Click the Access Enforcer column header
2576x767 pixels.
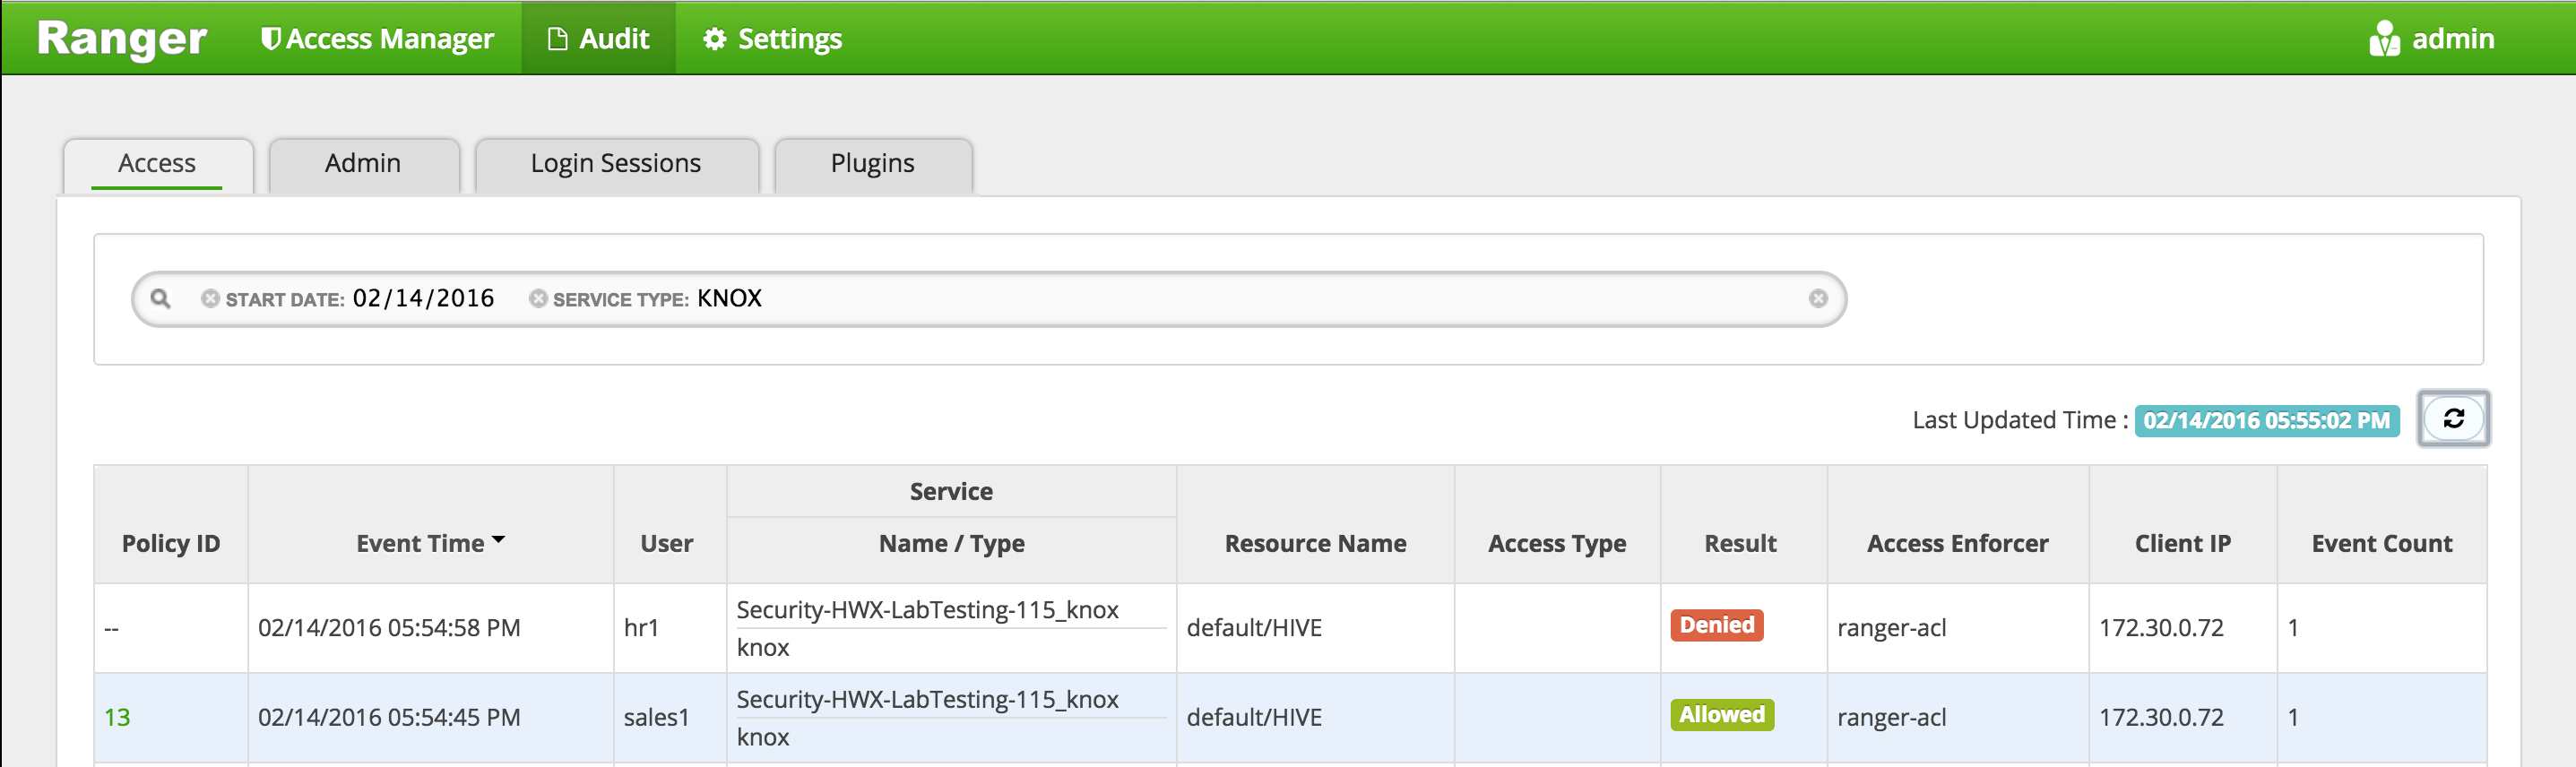[x=1957, y=543]
